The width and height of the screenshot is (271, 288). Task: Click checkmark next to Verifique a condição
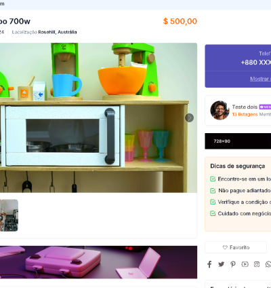(x=213, y=202)
